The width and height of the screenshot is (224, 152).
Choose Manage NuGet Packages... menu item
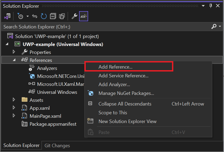126,93
